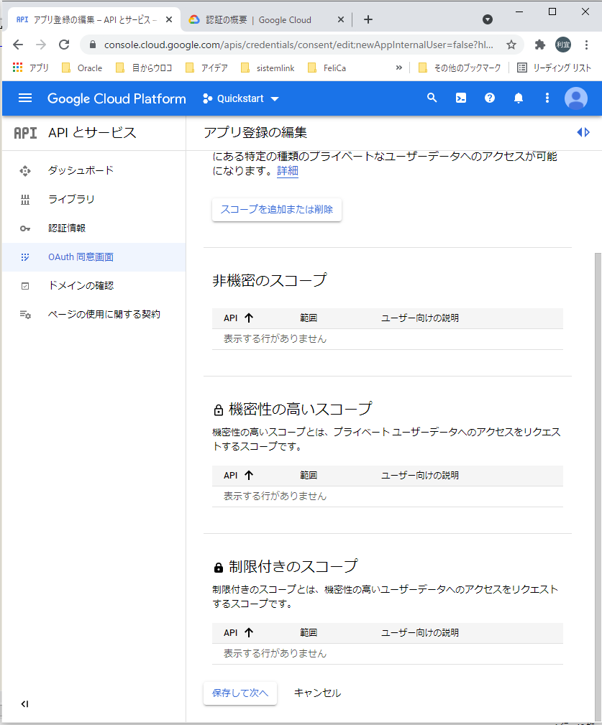
Task: Open ドメインの確認 via its checkmark icon
Action: pyautogui.click(x=24, y=285)
